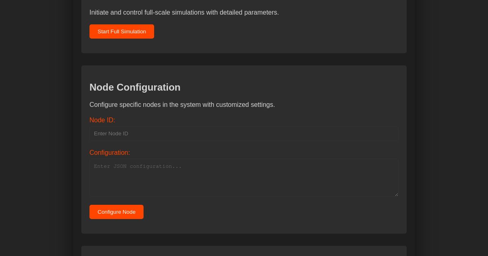Click the empty bottom area of the Configuration textarea
Viewport: 488px width, 256px height.
tap(244, 189)
